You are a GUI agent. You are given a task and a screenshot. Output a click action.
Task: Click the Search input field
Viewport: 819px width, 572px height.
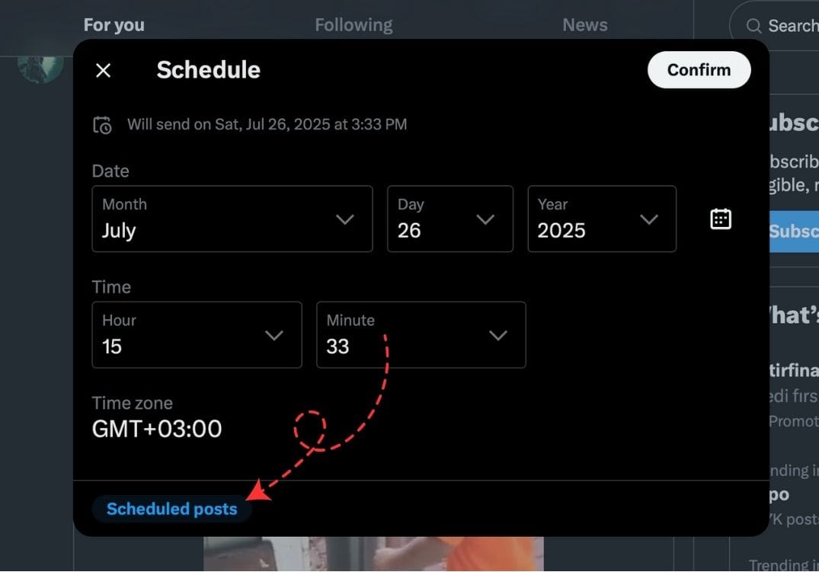click(792, 25)
